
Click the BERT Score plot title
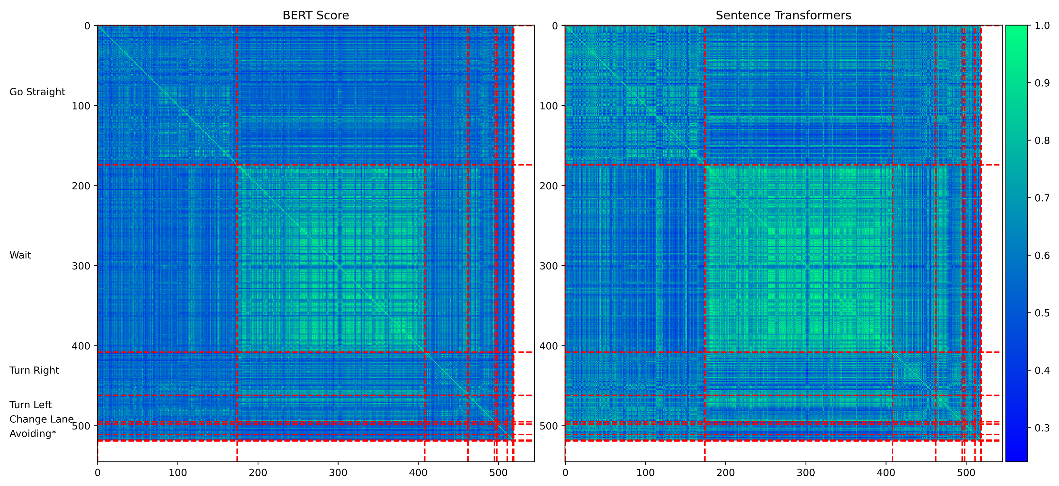(315, 16)
